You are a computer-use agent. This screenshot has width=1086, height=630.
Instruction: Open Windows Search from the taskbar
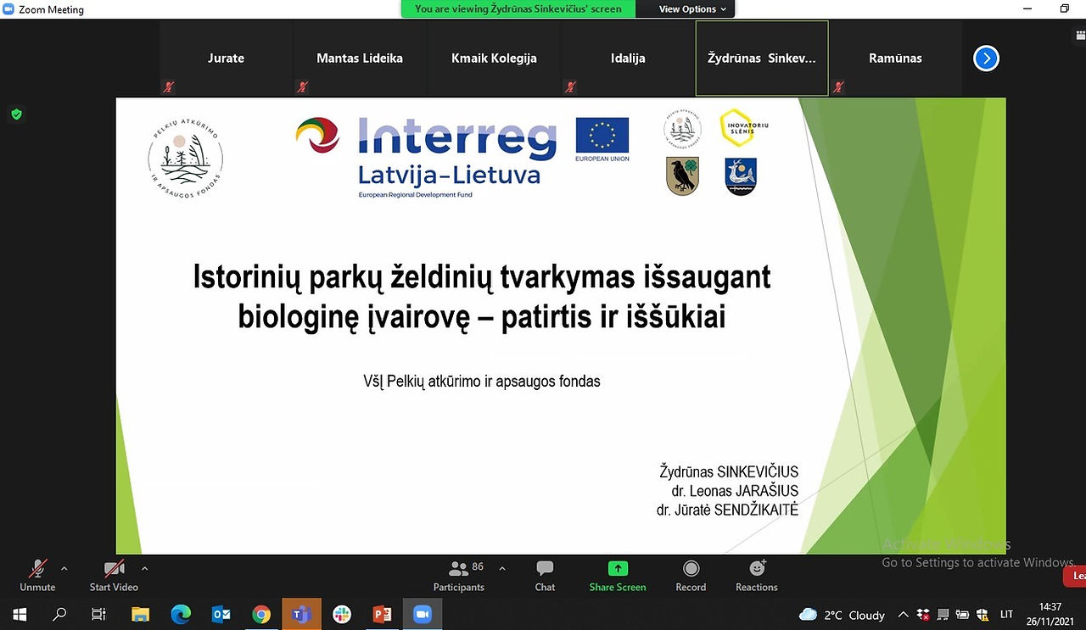[59, 614]
